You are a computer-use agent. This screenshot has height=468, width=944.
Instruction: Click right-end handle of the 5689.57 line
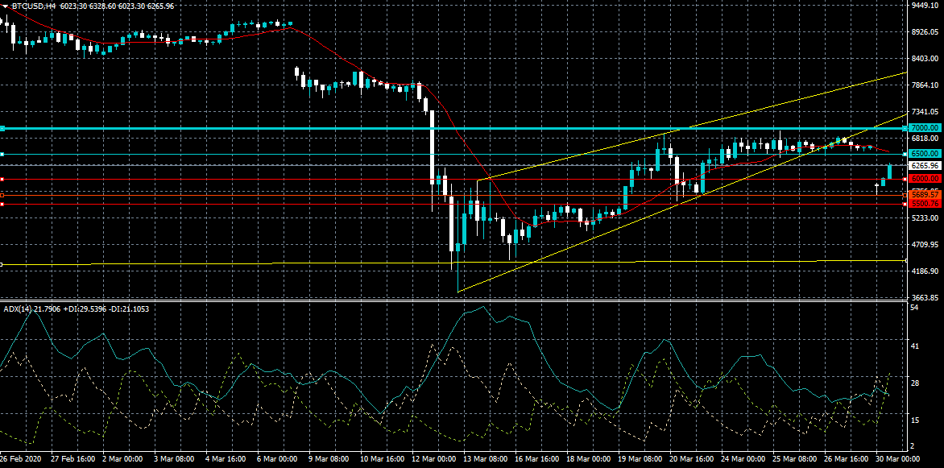(905, 195)
